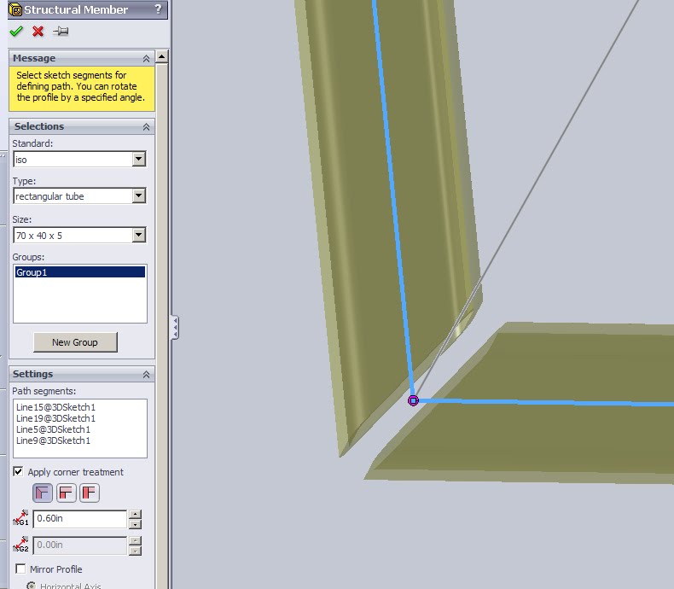
Task: Open the Structural Member help question mark
Action: coord(158,9)
